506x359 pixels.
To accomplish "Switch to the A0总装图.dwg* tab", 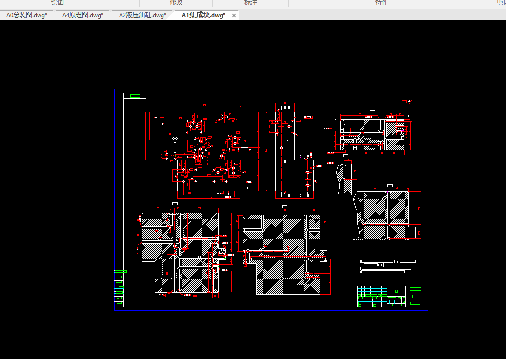I will coord(27,15).
